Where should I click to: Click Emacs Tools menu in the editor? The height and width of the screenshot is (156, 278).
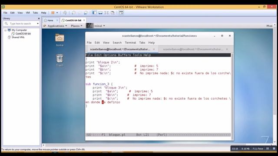coord(137,55)
